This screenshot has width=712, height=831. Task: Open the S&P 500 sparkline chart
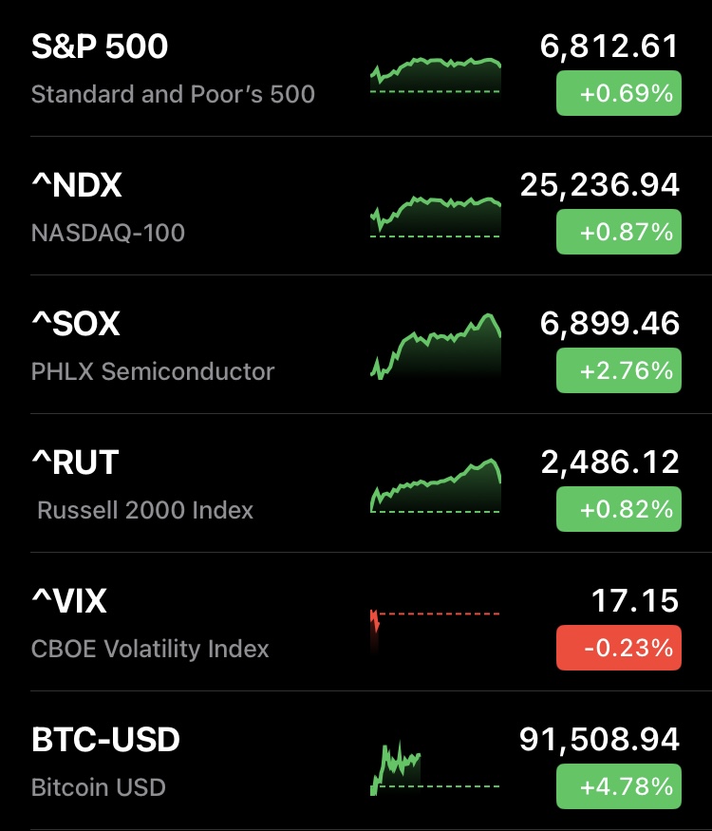pos(435,76)
